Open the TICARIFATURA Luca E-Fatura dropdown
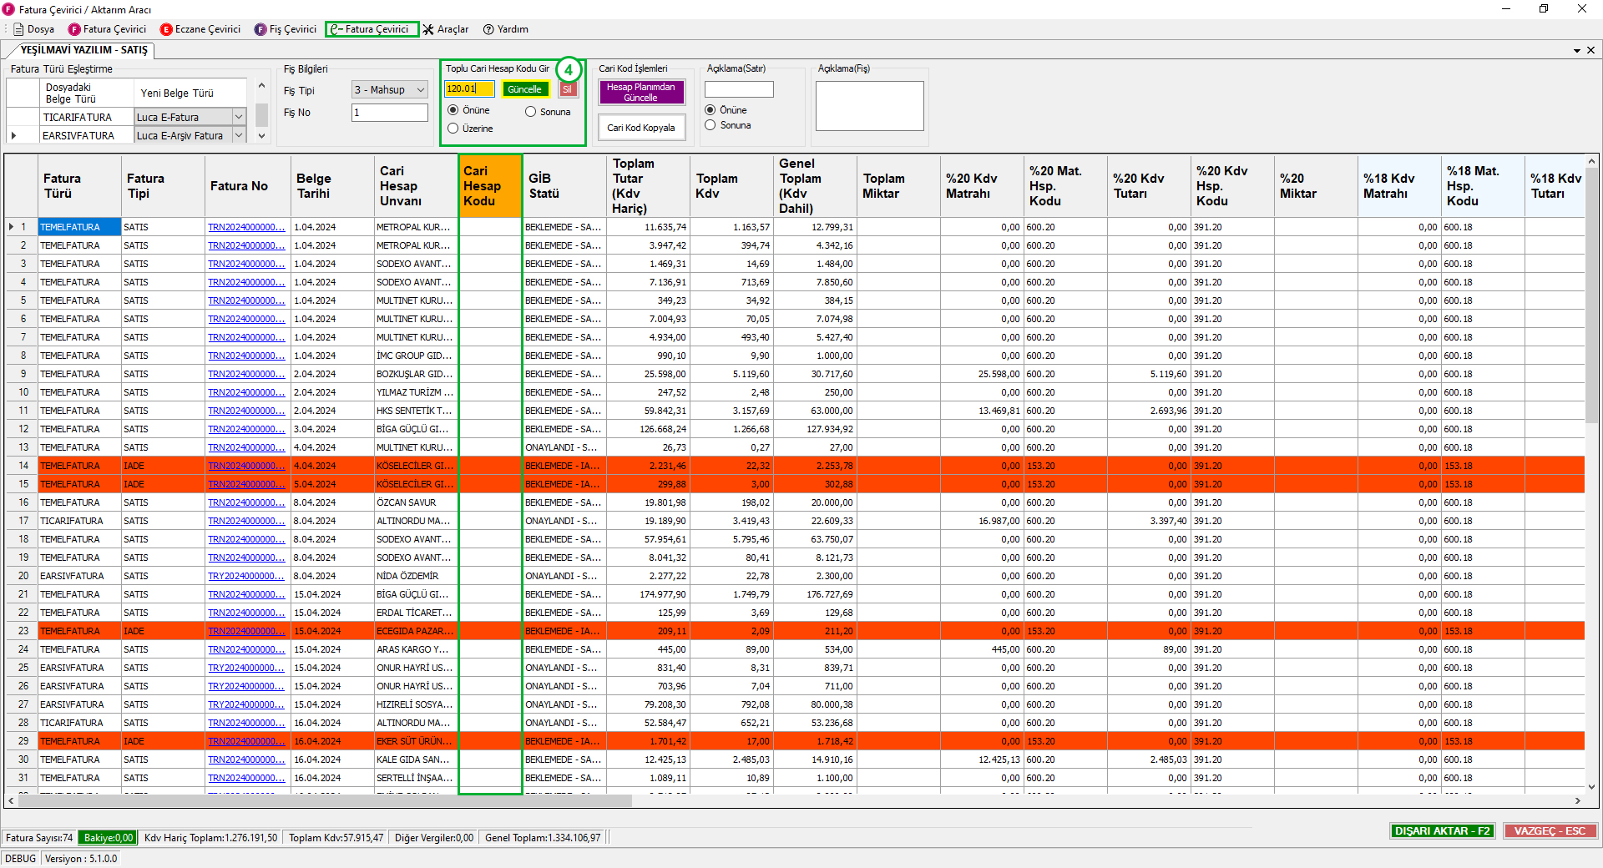1603x868 pixels. (239, 118)
